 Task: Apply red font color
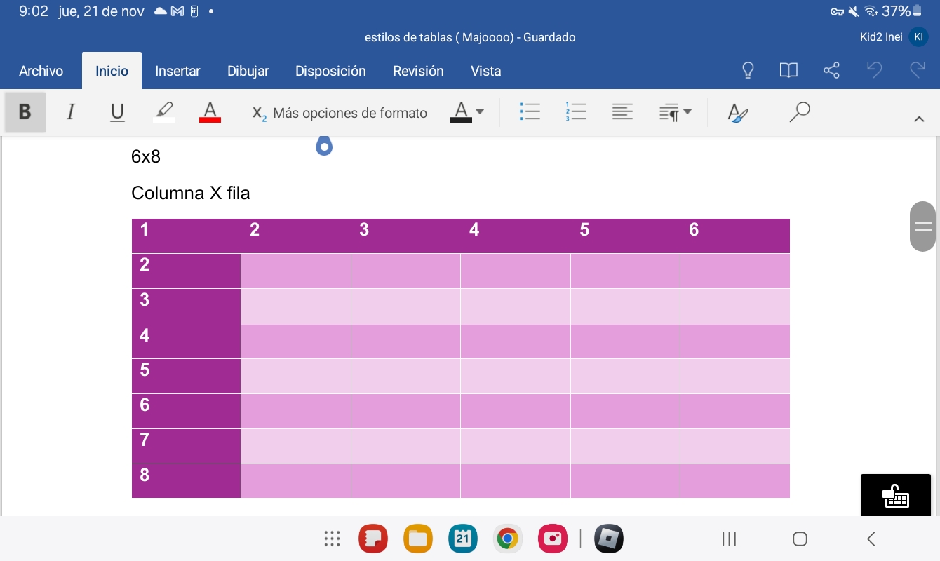pyautogui.click(x=210, y=112)
